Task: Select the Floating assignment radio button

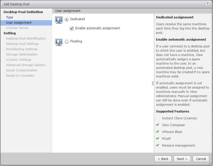Action: tap(67, 42)
